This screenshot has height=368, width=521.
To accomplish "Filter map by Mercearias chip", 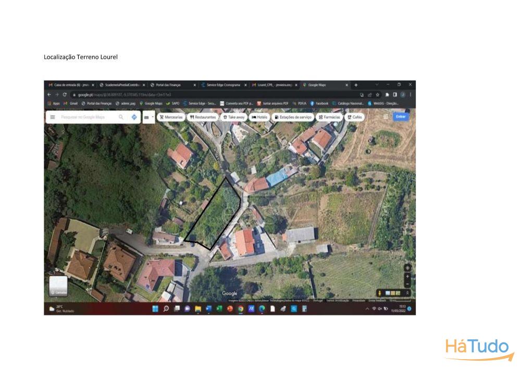I will pos(171,117).
